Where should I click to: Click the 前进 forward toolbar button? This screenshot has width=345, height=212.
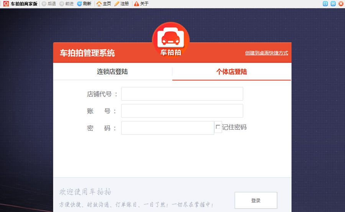pos(67,3)
